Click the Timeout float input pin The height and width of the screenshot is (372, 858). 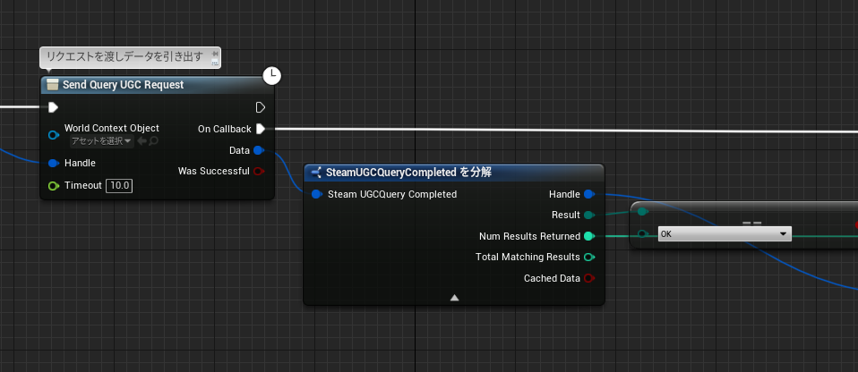click(53, 186)
